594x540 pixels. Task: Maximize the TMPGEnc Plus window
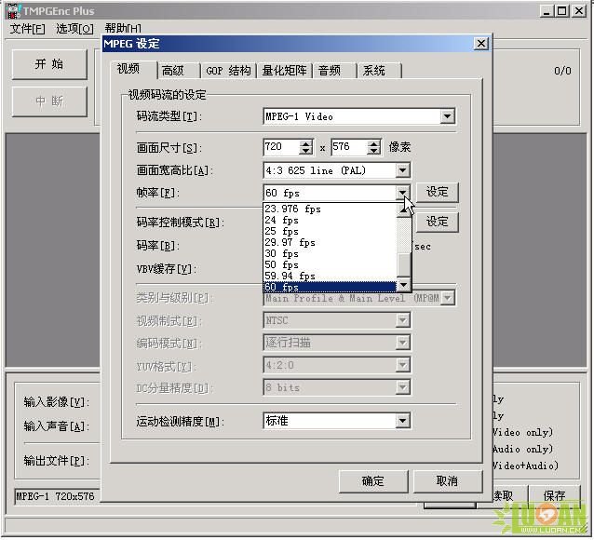click(562, 11)
